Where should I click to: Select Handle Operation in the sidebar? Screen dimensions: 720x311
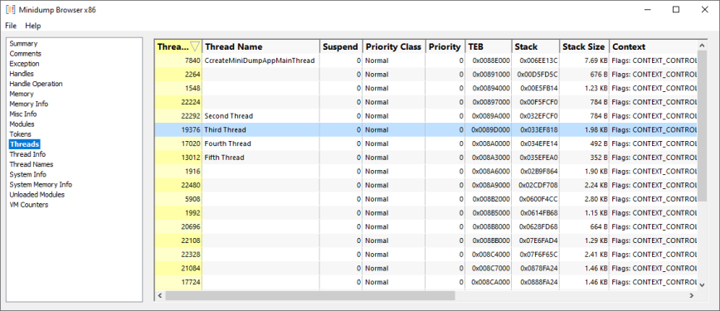click(x=36, y=84)
